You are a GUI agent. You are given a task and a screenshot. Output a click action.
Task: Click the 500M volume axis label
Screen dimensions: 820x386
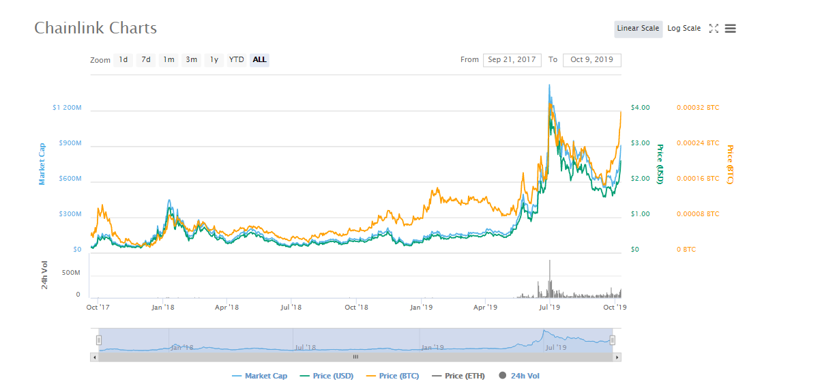point(72,272)
